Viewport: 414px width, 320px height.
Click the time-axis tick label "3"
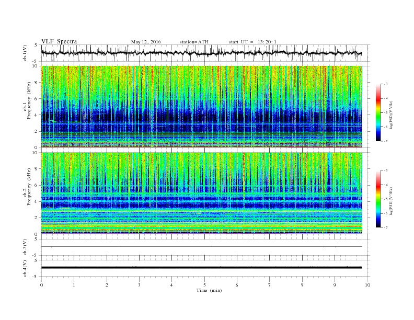click(139, 285)
